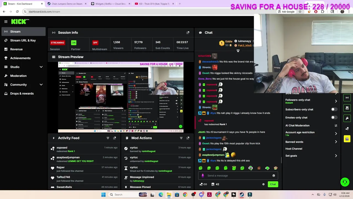Click the asapbestjumpman LEMME GET YOU RIGHT entry
Viewport: 353px width, 199px height.
84,159
